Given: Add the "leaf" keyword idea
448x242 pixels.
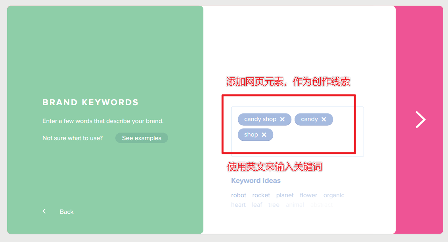Looking at the screenshot, I should click(x=257, y=204).
